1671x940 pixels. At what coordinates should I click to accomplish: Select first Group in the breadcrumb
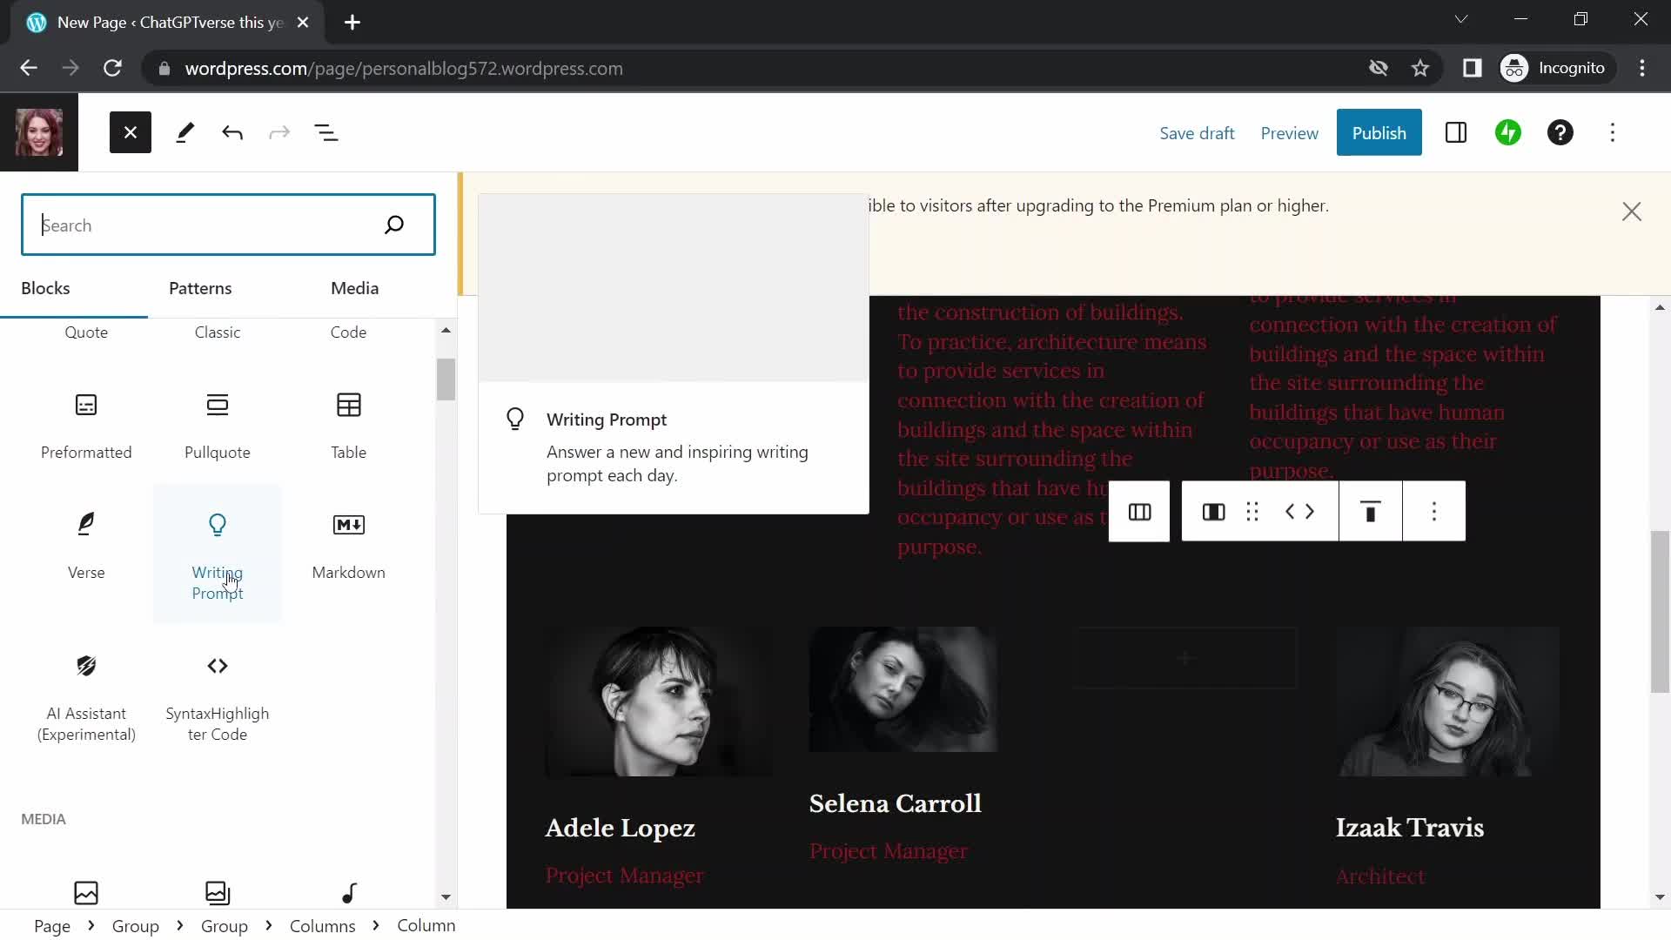136,926
